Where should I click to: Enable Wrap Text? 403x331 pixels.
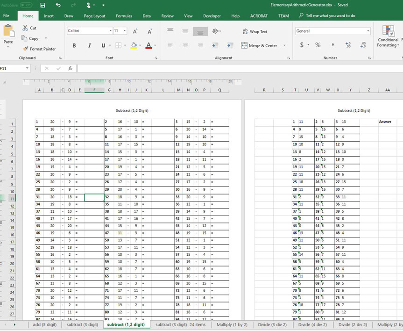tap(255, 32)
